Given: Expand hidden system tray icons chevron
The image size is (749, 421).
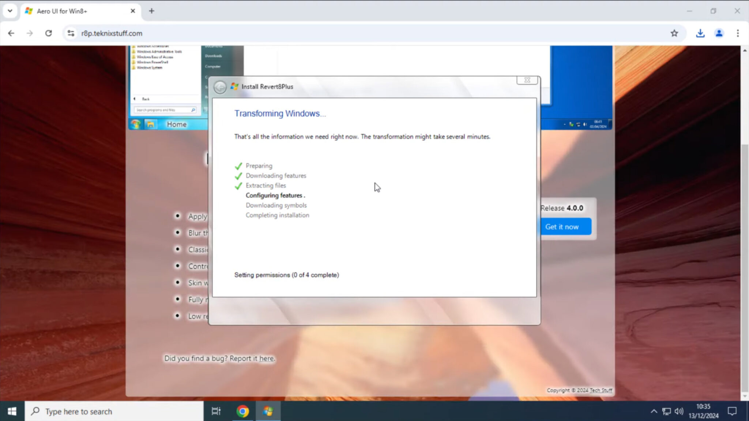Looking at the screenshot, I should click(654, 411).
